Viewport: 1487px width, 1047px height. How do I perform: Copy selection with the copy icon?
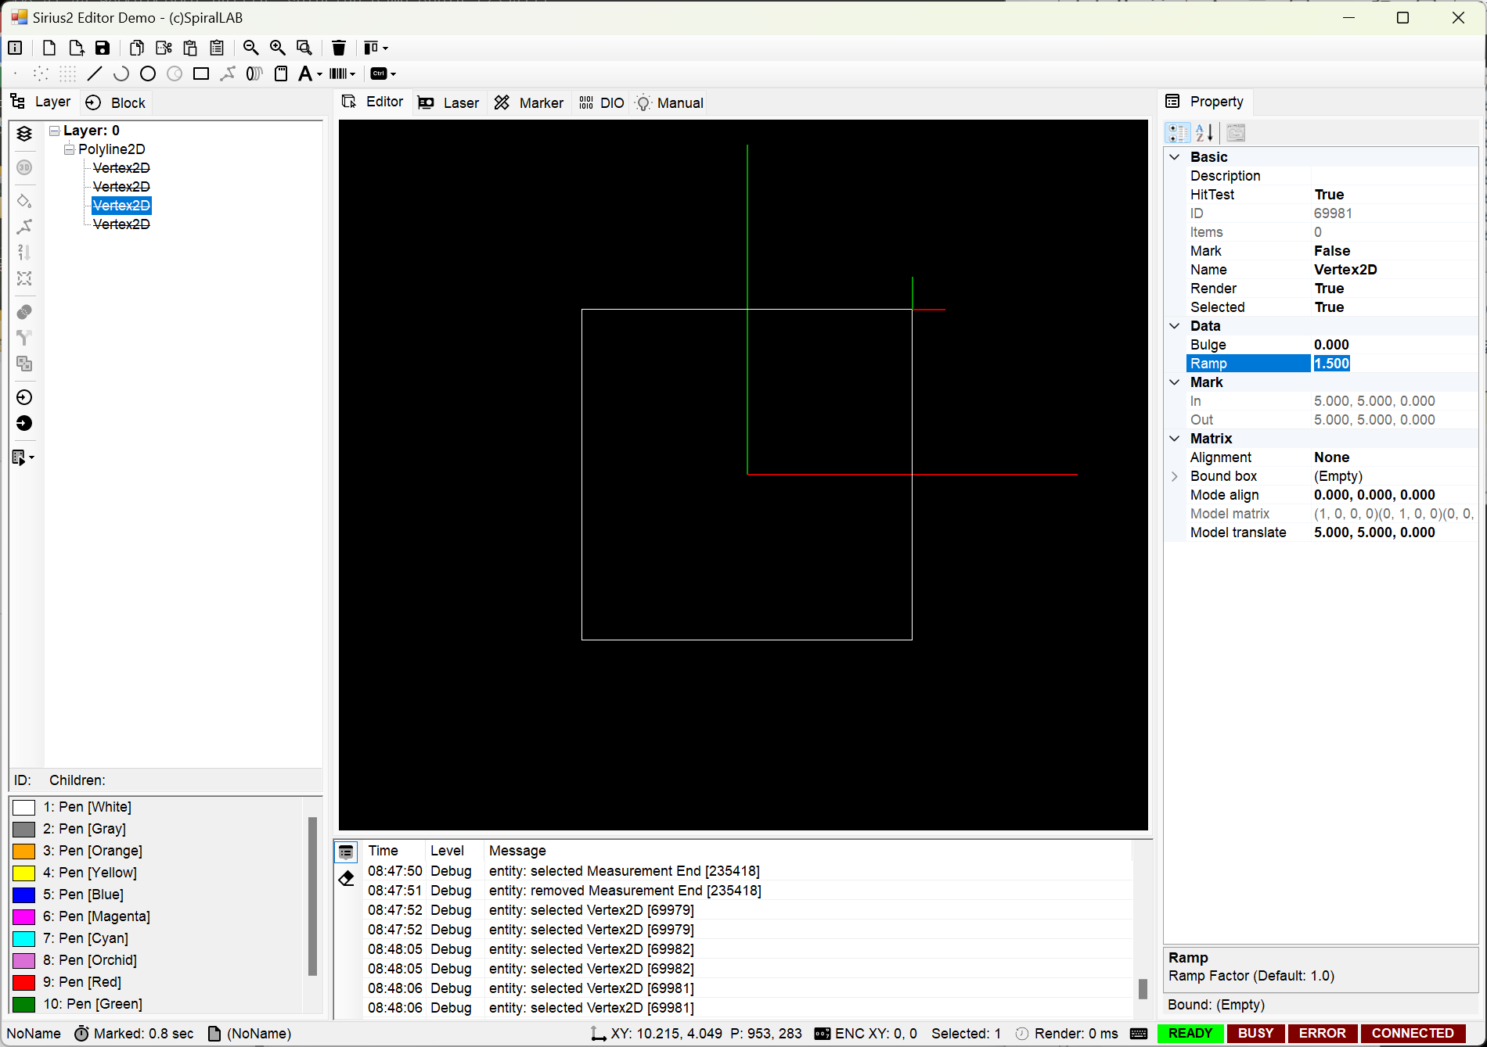pos(137,48)
